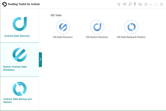Image resolution: width=166 pixels, height=111 pixels.
Task: Click the "iOS System Recovery" text label
Action: pyautogui.click(x=97, y=37)
